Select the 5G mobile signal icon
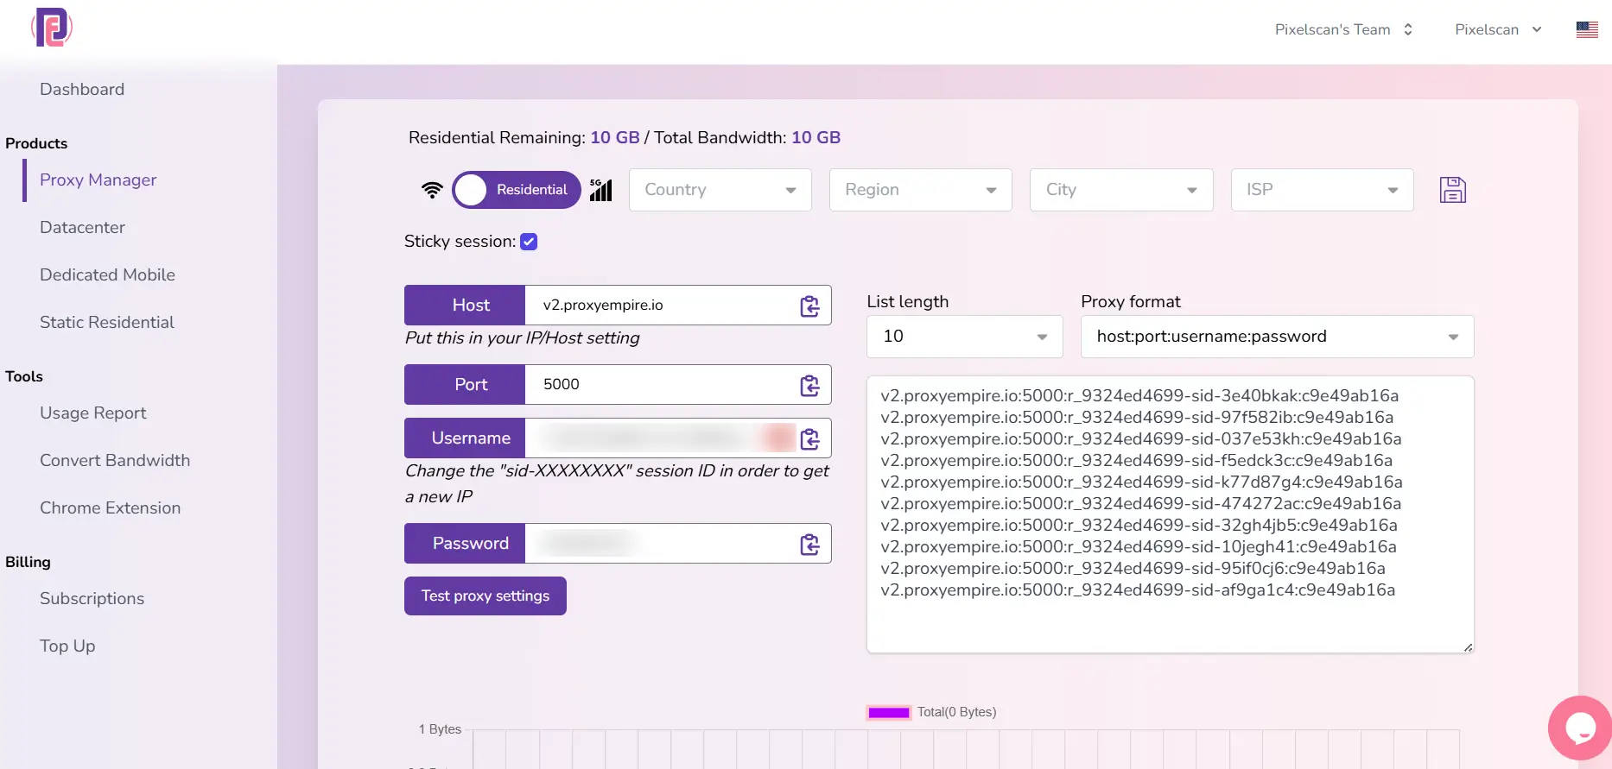This screenshot has width=1612, height=769. click(x=600, y=190)
